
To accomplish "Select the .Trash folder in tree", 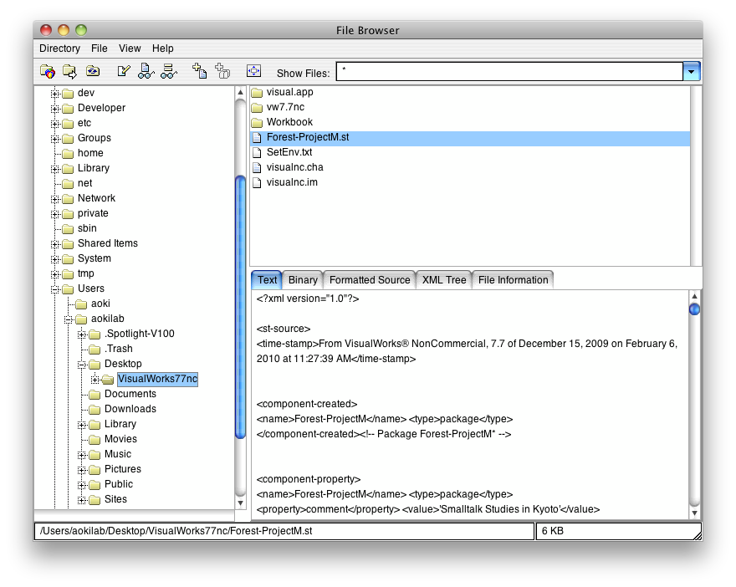I will (x=118, y=349).
